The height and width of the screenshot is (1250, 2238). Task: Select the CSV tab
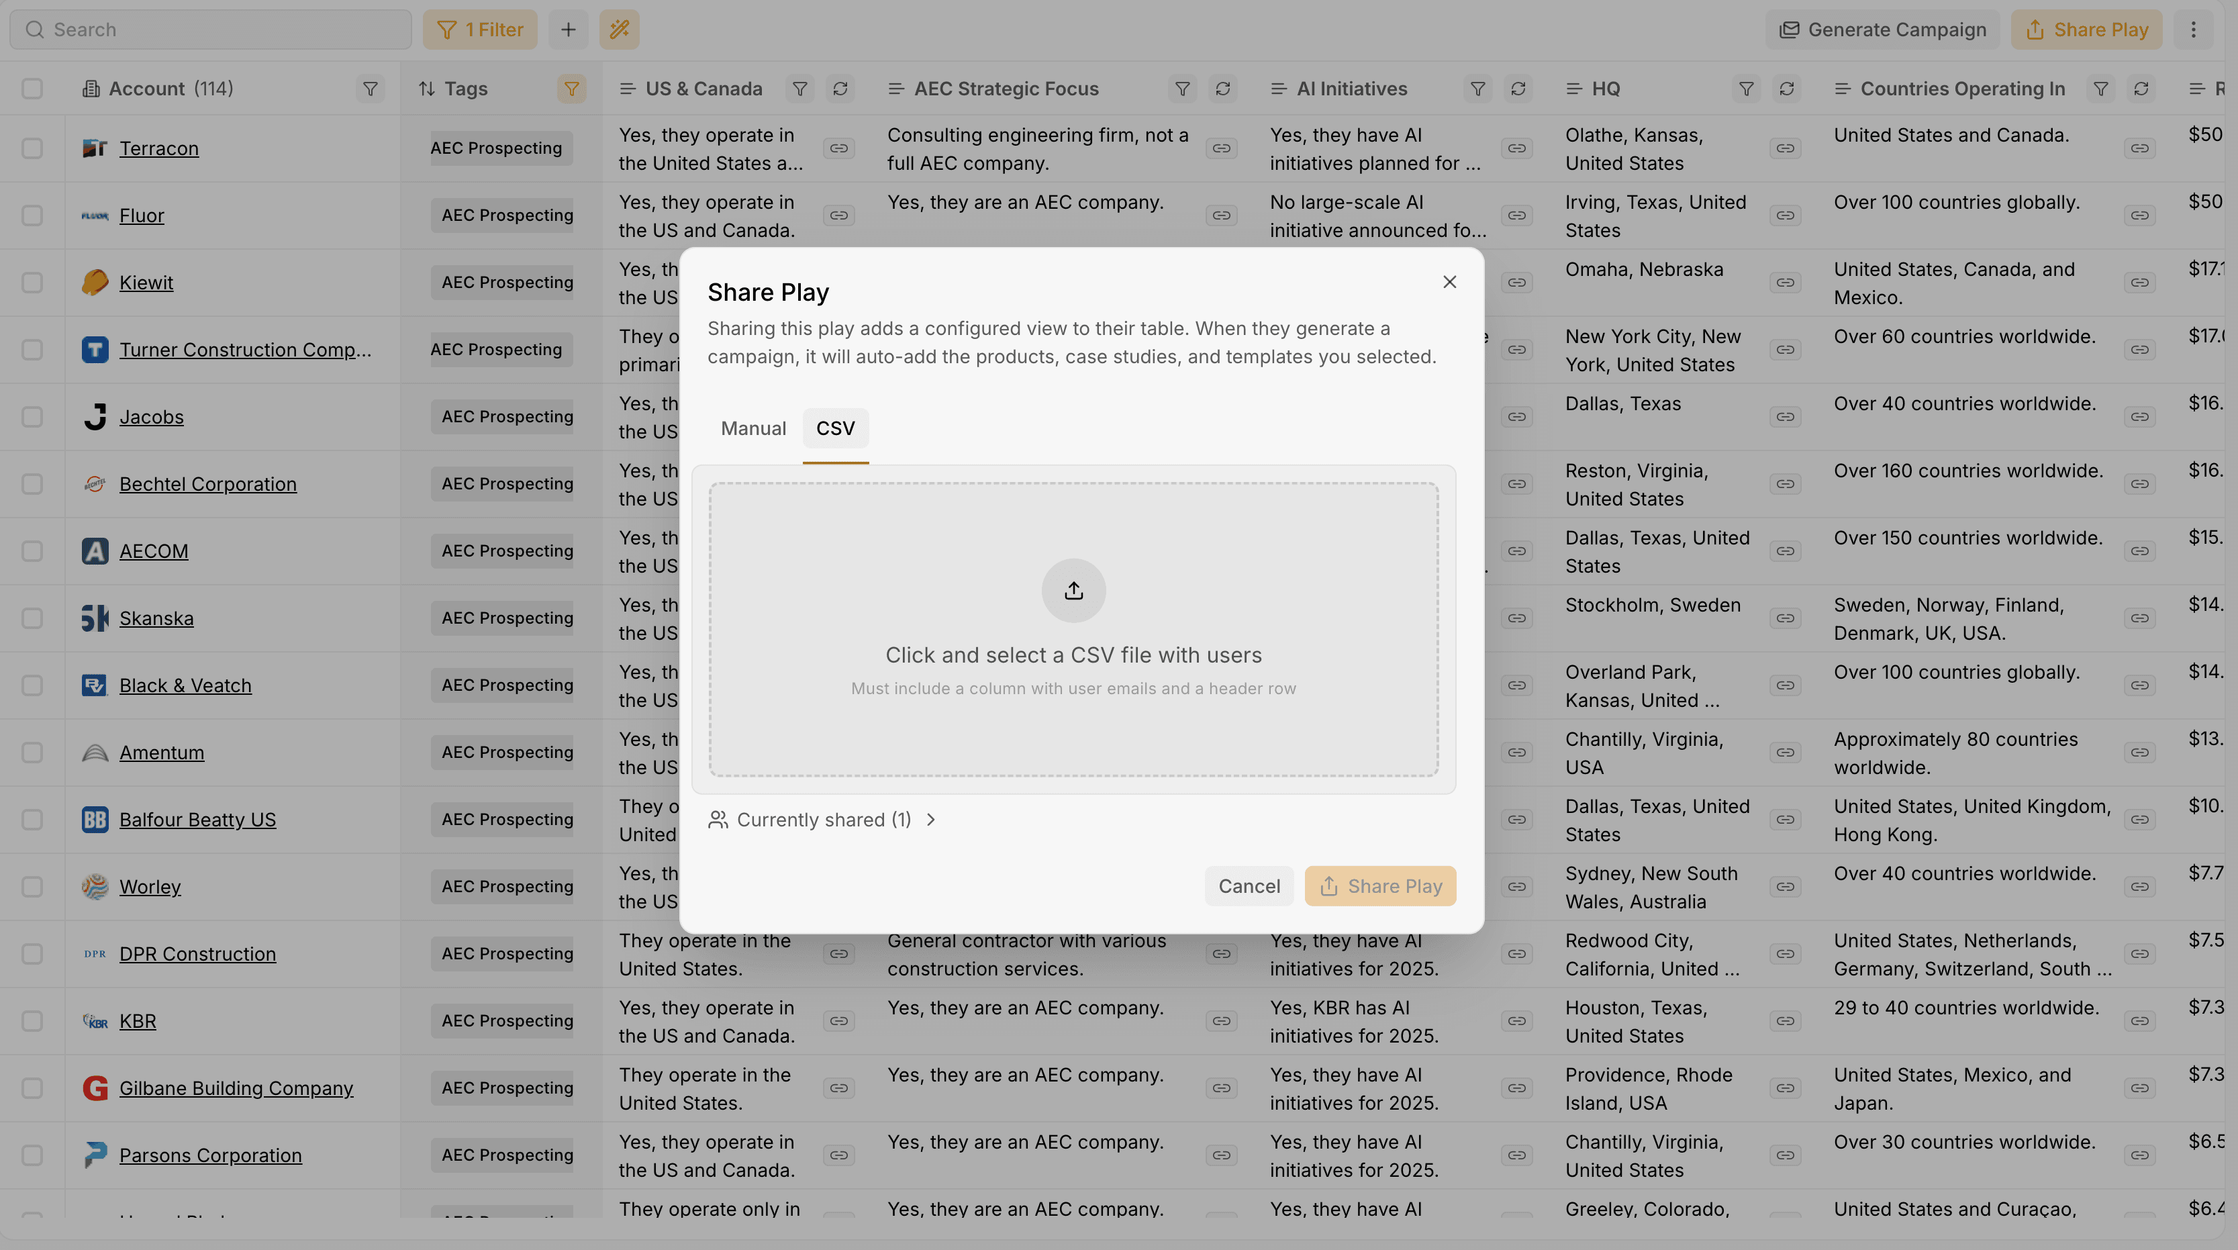tap(835, 428)
